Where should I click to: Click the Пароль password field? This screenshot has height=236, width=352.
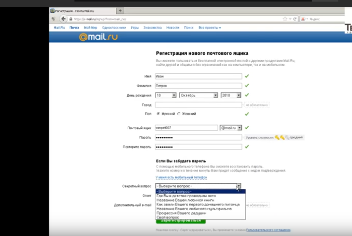pos(198,137)
